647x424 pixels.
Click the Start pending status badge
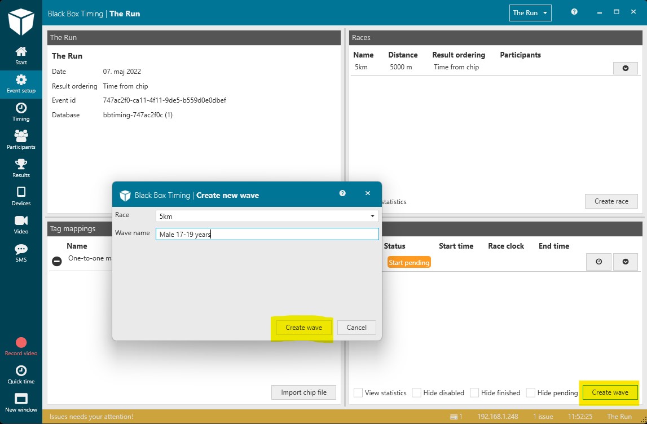click(x=409, y=262)
